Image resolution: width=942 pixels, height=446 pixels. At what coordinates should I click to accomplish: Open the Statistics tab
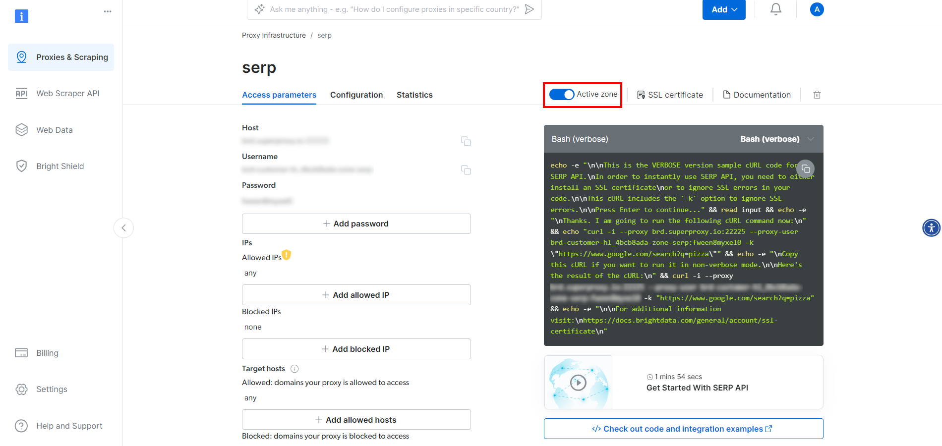point(414,95)
